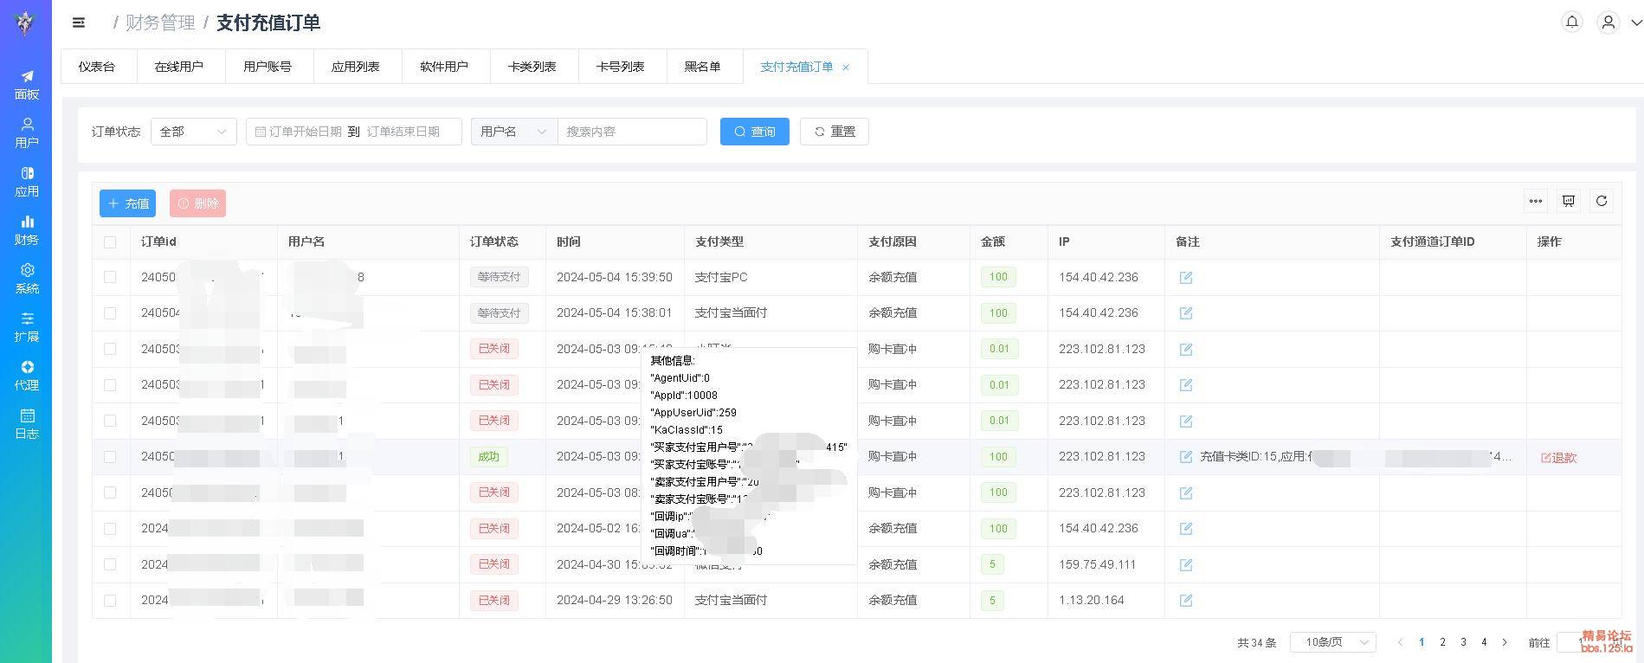This screenshot has width=1644, height=663.
Task: Click the 查询 search button
Action: 754,132
